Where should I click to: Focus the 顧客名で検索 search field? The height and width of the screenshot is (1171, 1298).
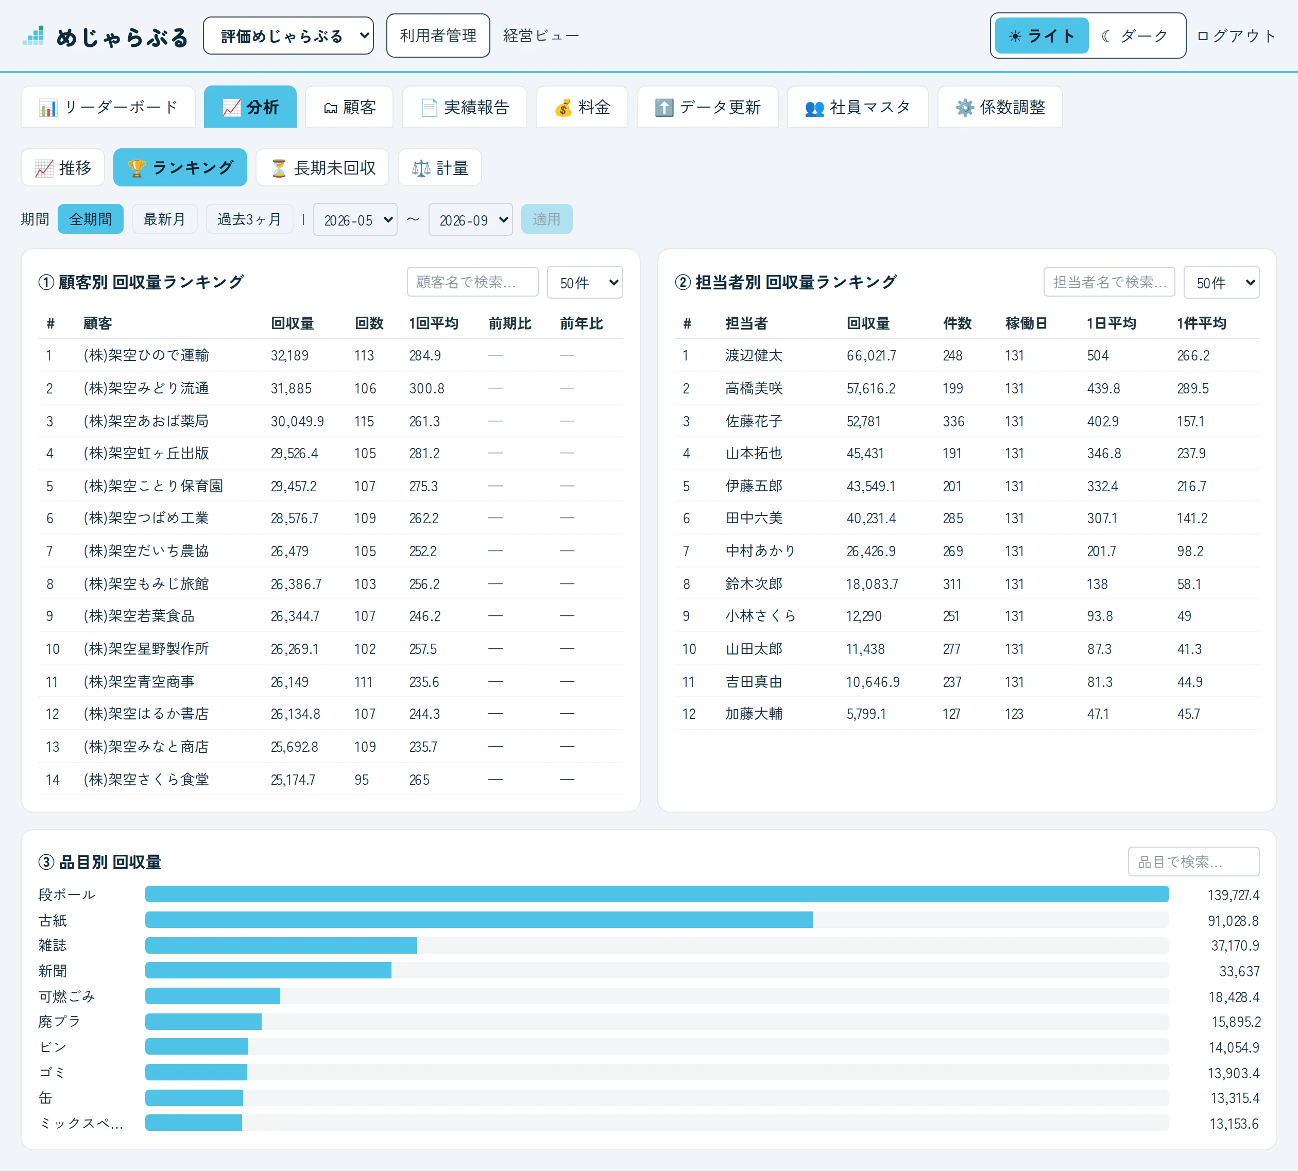tap(472, 283)
